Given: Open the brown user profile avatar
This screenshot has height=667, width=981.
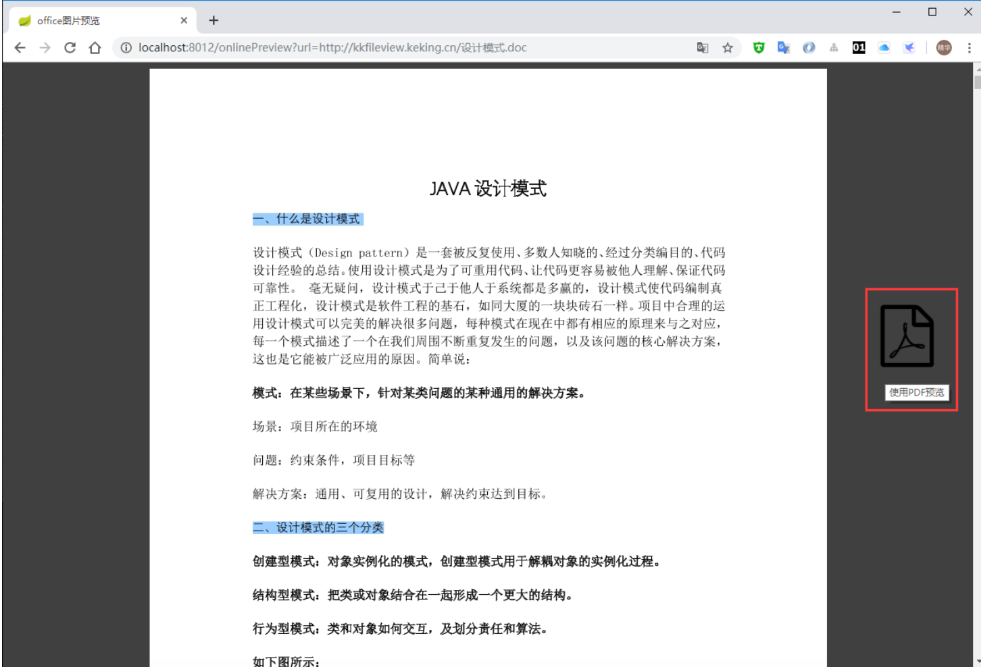Looking at the screenshot, I should (944, 48).
